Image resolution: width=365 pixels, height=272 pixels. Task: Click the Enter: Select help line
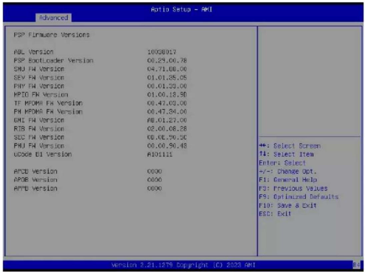282,163
